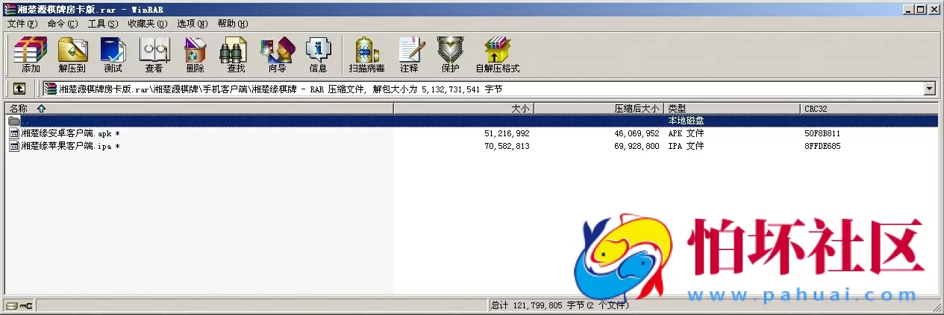944x315 pixels.
Task: Expand the archive path dropdown arrow
Action: click(929, 89)
